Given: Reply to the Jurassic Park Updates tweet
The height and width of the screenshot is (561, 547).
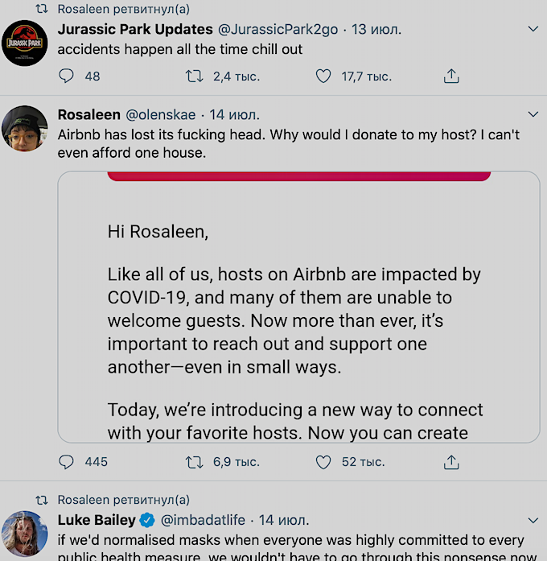Looking at the screenshot, I should 68,76.
